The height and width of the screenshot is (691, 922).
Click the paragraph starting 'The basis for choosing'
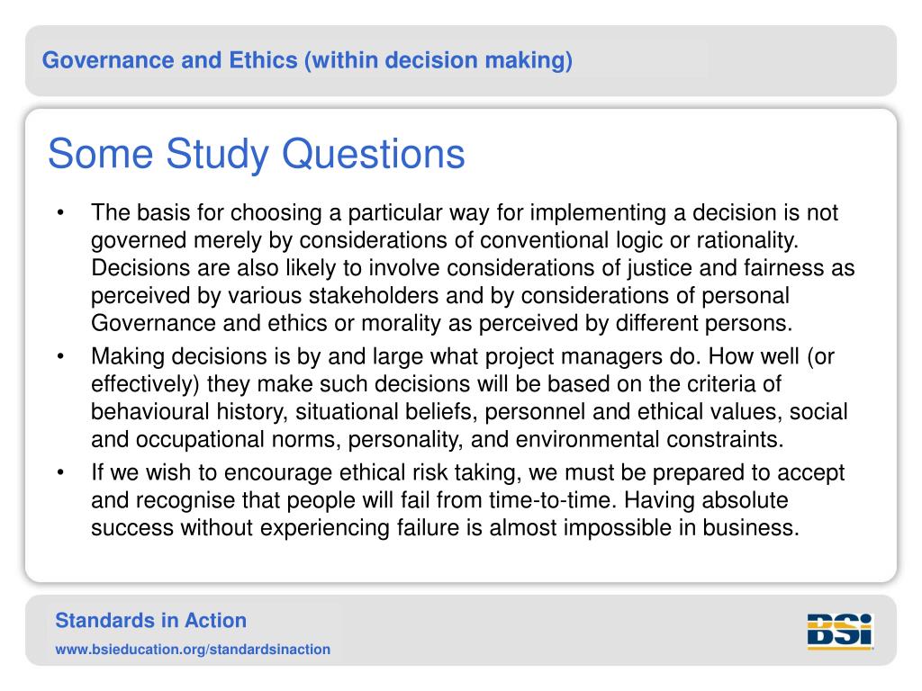(x=473, y=268)
